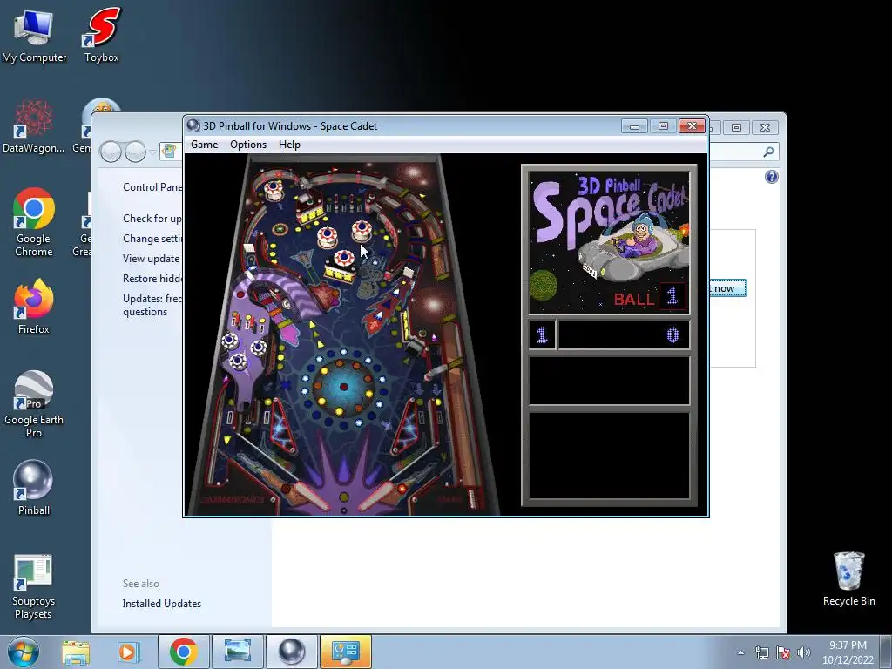Maximize the 3D Pinball window
892x669 pixels.
click(663, 125)
